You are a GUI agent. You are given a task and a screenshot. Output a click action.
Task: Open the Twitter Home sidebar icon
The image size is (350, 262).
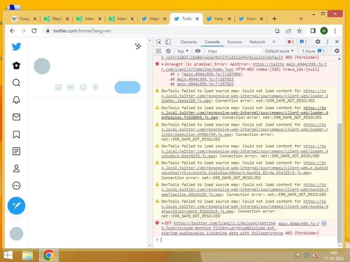(16, 65)
